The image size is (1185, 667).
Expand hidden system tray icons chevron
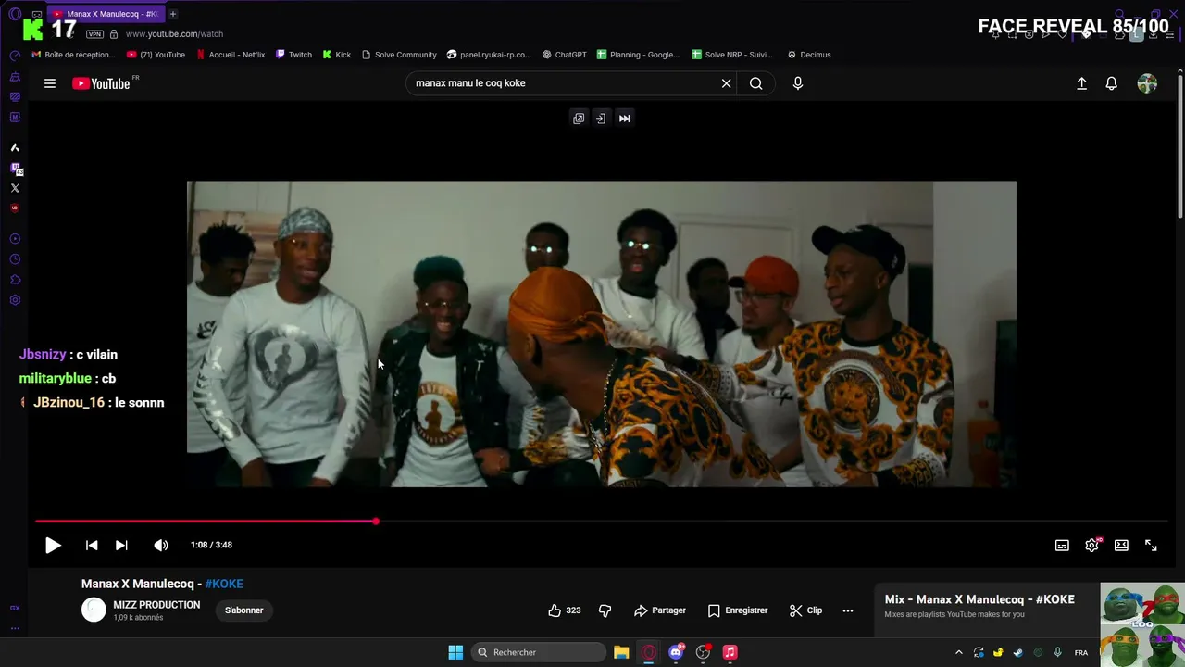pyautogui.click(x=958, y=652)
